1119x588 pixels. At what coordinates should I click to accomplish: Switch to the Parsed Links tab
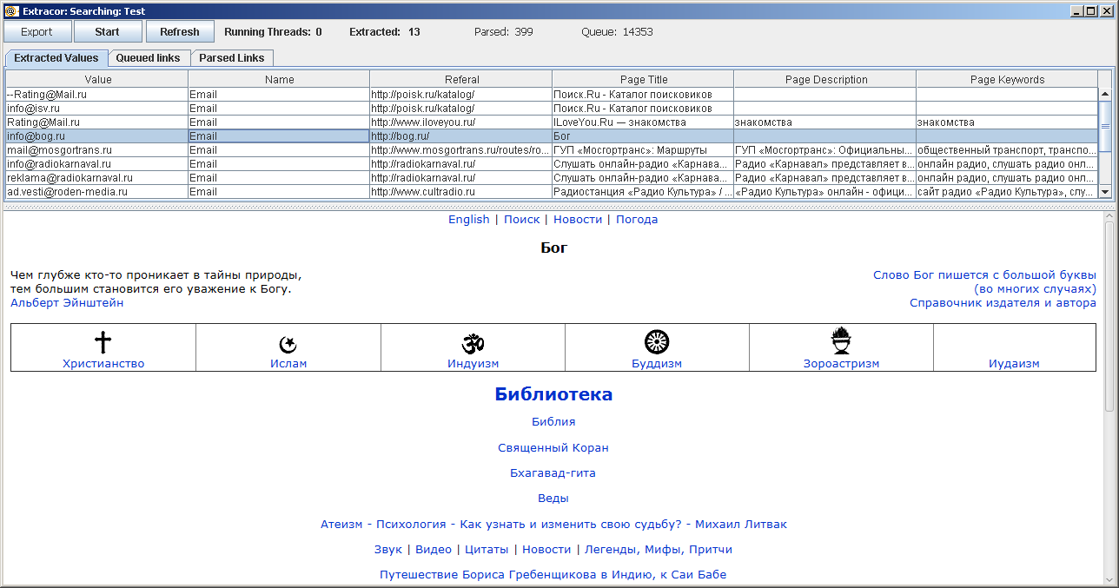coord(232,57)
